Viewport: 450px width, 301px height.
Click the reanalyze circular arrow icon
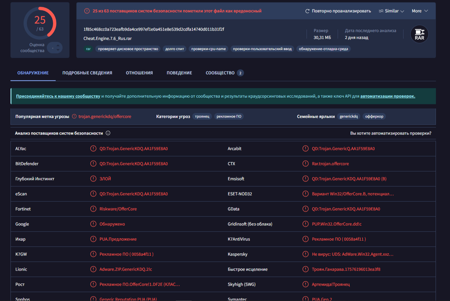pyautogui.click(x=307, y=11)
